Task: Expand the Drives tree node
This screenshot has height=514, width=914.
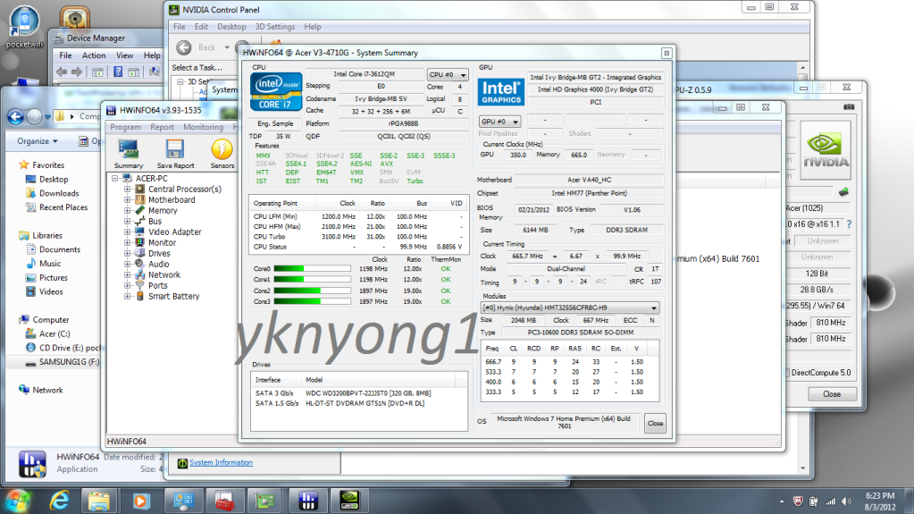Action: pyautogui.click(x=127, y=253)
